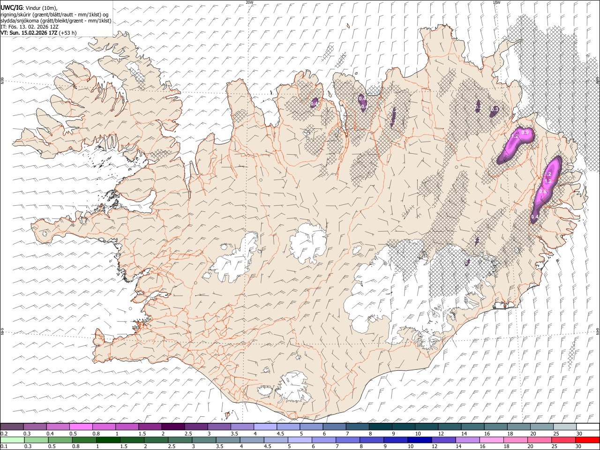Click the "IT: Fös. 13. 02. 2026 12Z" line

(30, 27)
